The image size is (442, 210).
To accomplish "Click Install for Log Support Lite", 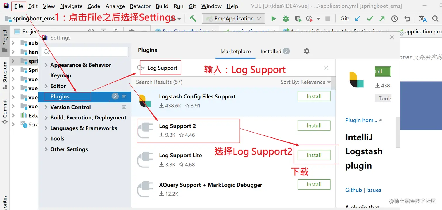I will [314, 155].
